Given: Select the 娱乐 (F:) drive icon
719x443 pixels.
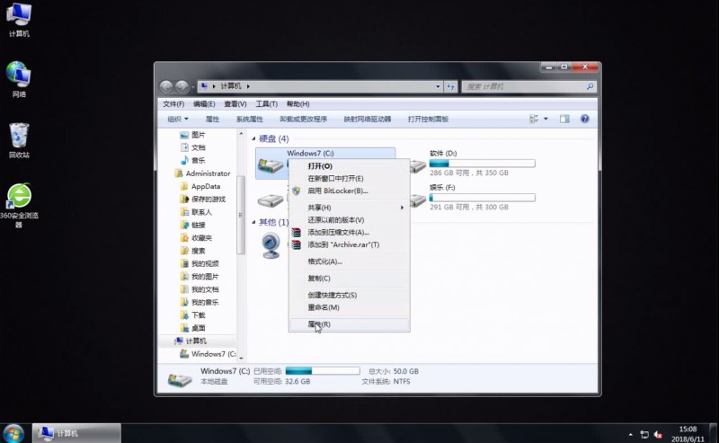Looking at the screenshot, I should pos(418,200).
